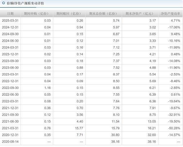Click the -32.91% change rate

tap(174, 115)
